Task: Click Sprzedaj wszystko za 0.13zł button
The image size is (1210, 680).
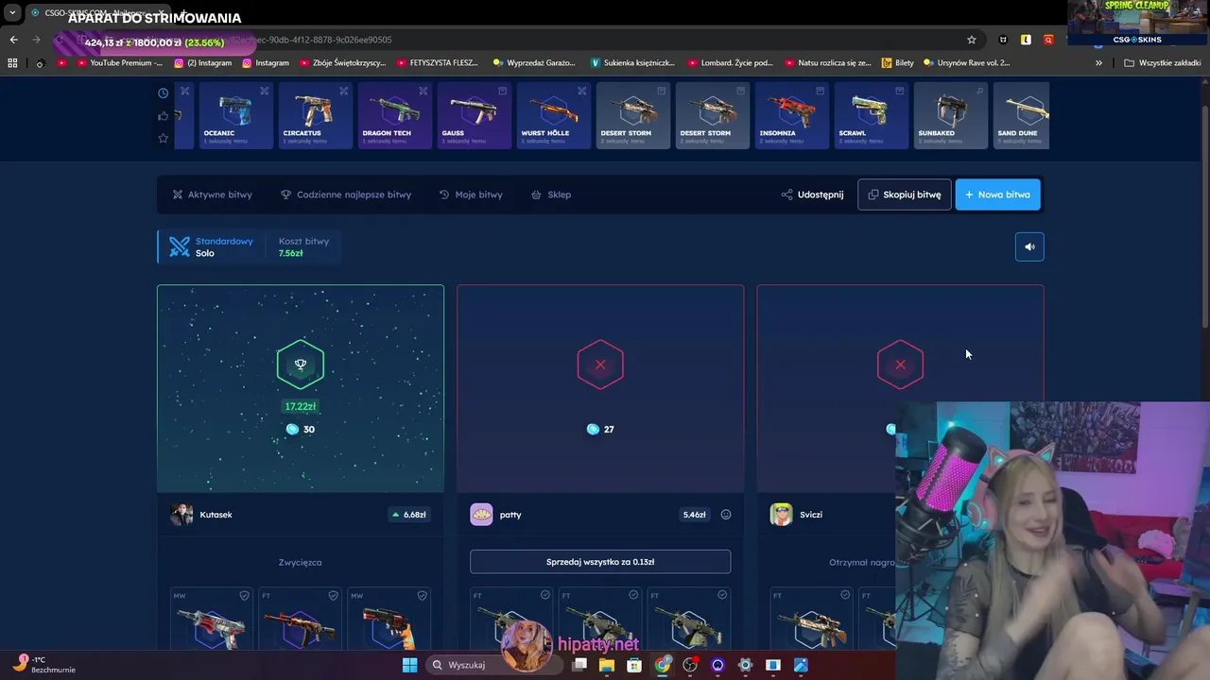Action: click(600, 562)
